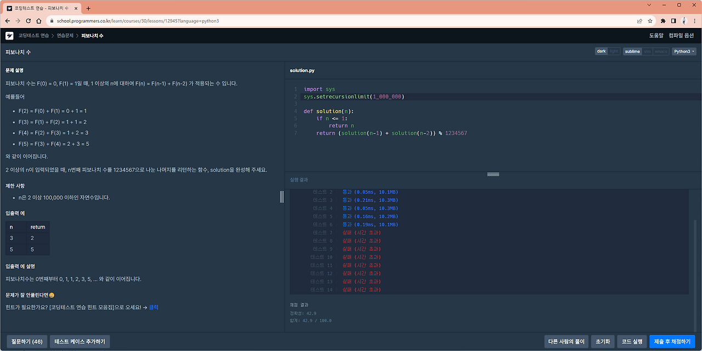Click the return column header in example table
The width and height of the screenshot is (702, 351).
(38, 227)
